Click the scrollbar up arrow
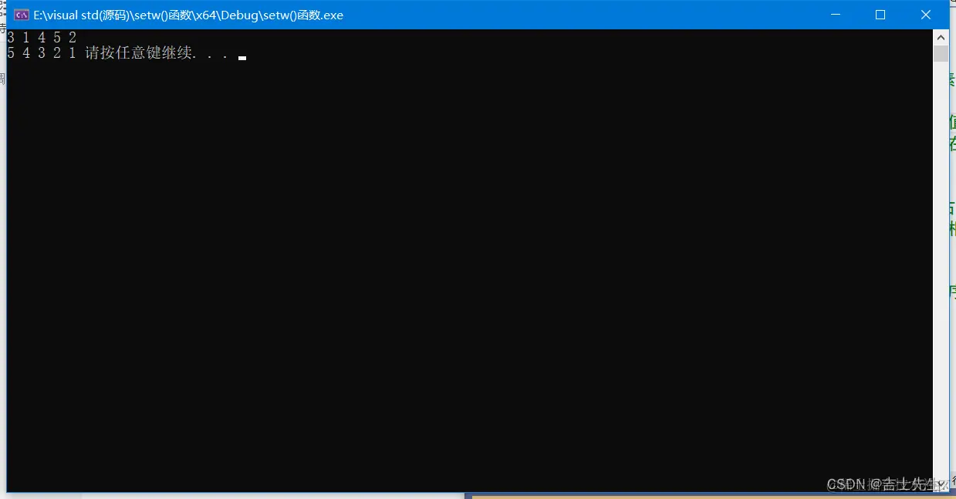Screen dimensions: 956x499 coord(941,37)
